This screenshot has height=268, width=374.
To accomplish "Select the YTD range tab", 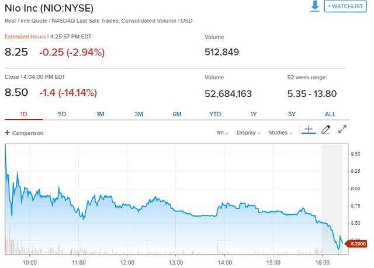I will (215, 114).
